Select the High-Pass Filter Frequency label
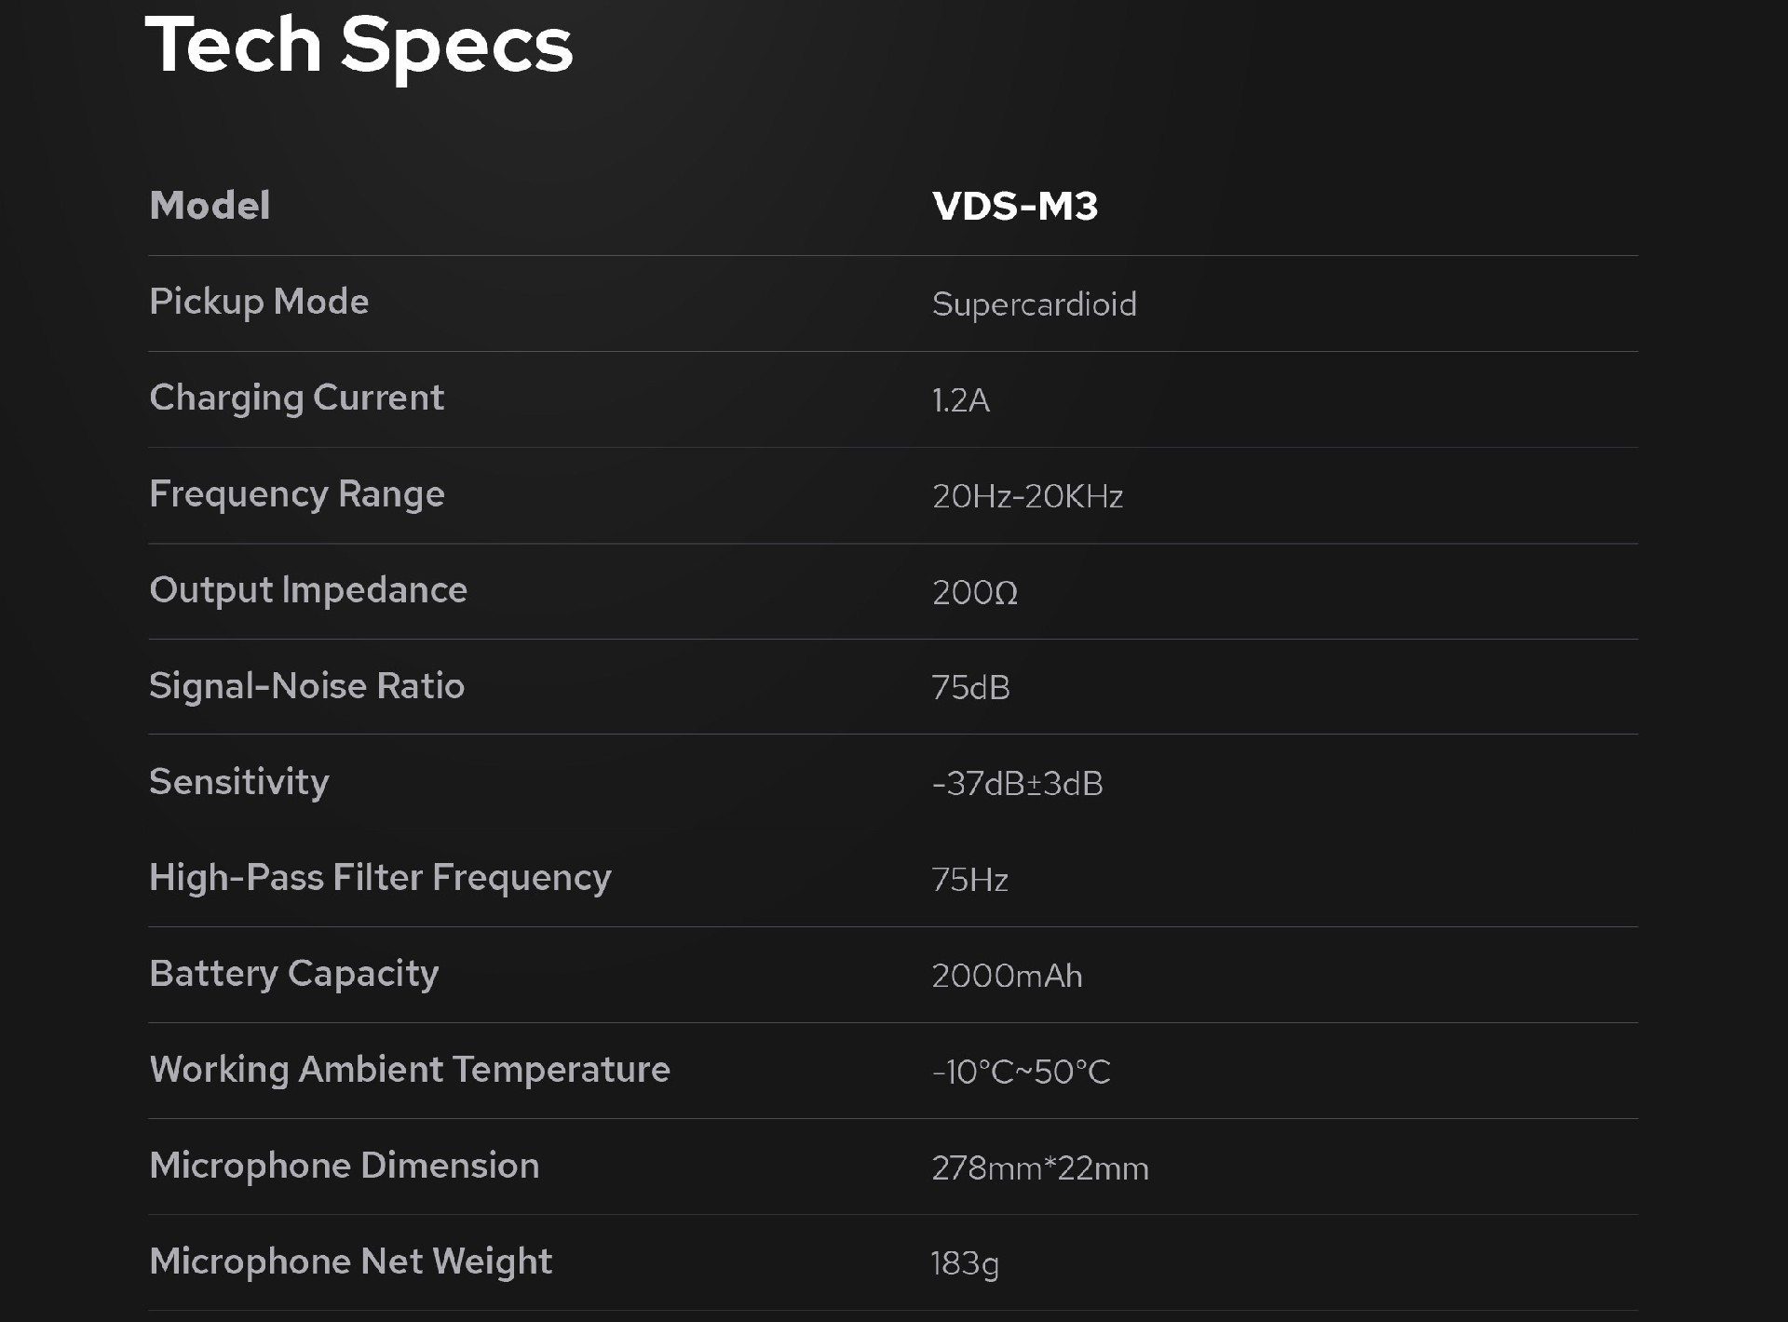Screen dimensions: 1788x1322 coord(381,878)
